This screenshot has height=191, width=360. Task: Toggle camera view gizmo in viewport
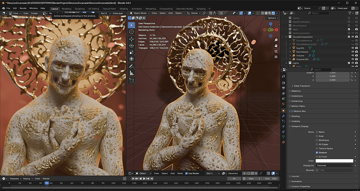coord(276,52)
